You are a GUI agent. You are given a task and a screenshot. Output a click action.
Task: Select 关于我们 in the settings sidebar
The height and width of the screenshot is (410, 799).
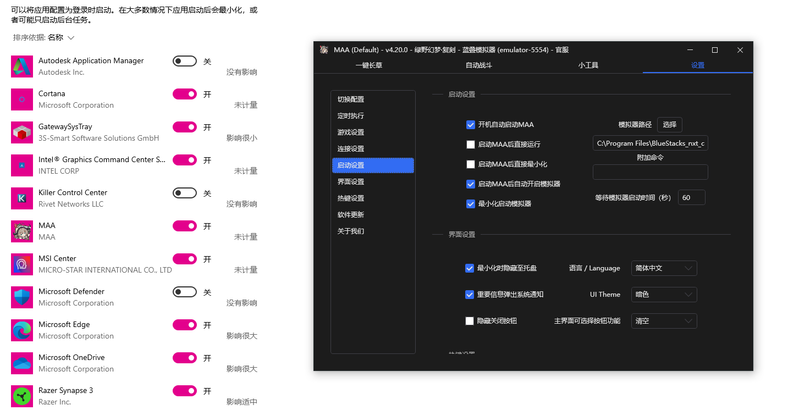351,231
